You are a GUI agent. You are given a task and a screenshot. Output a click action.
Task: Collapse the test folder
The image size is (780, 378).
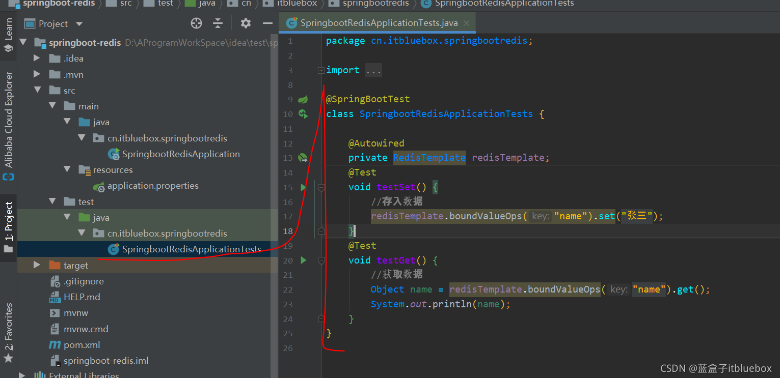click(52, 201)
